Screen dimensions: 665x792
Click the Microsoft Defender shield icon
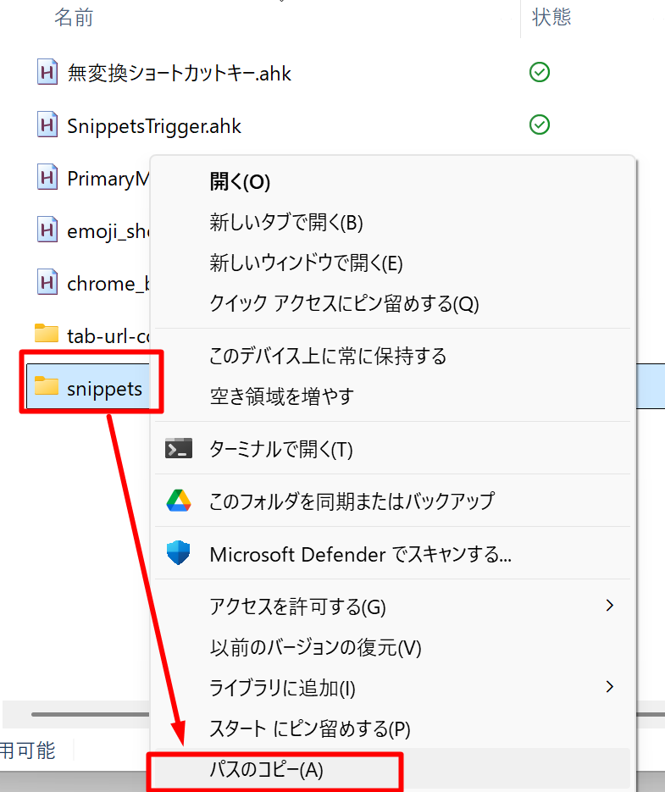point(179,554)
